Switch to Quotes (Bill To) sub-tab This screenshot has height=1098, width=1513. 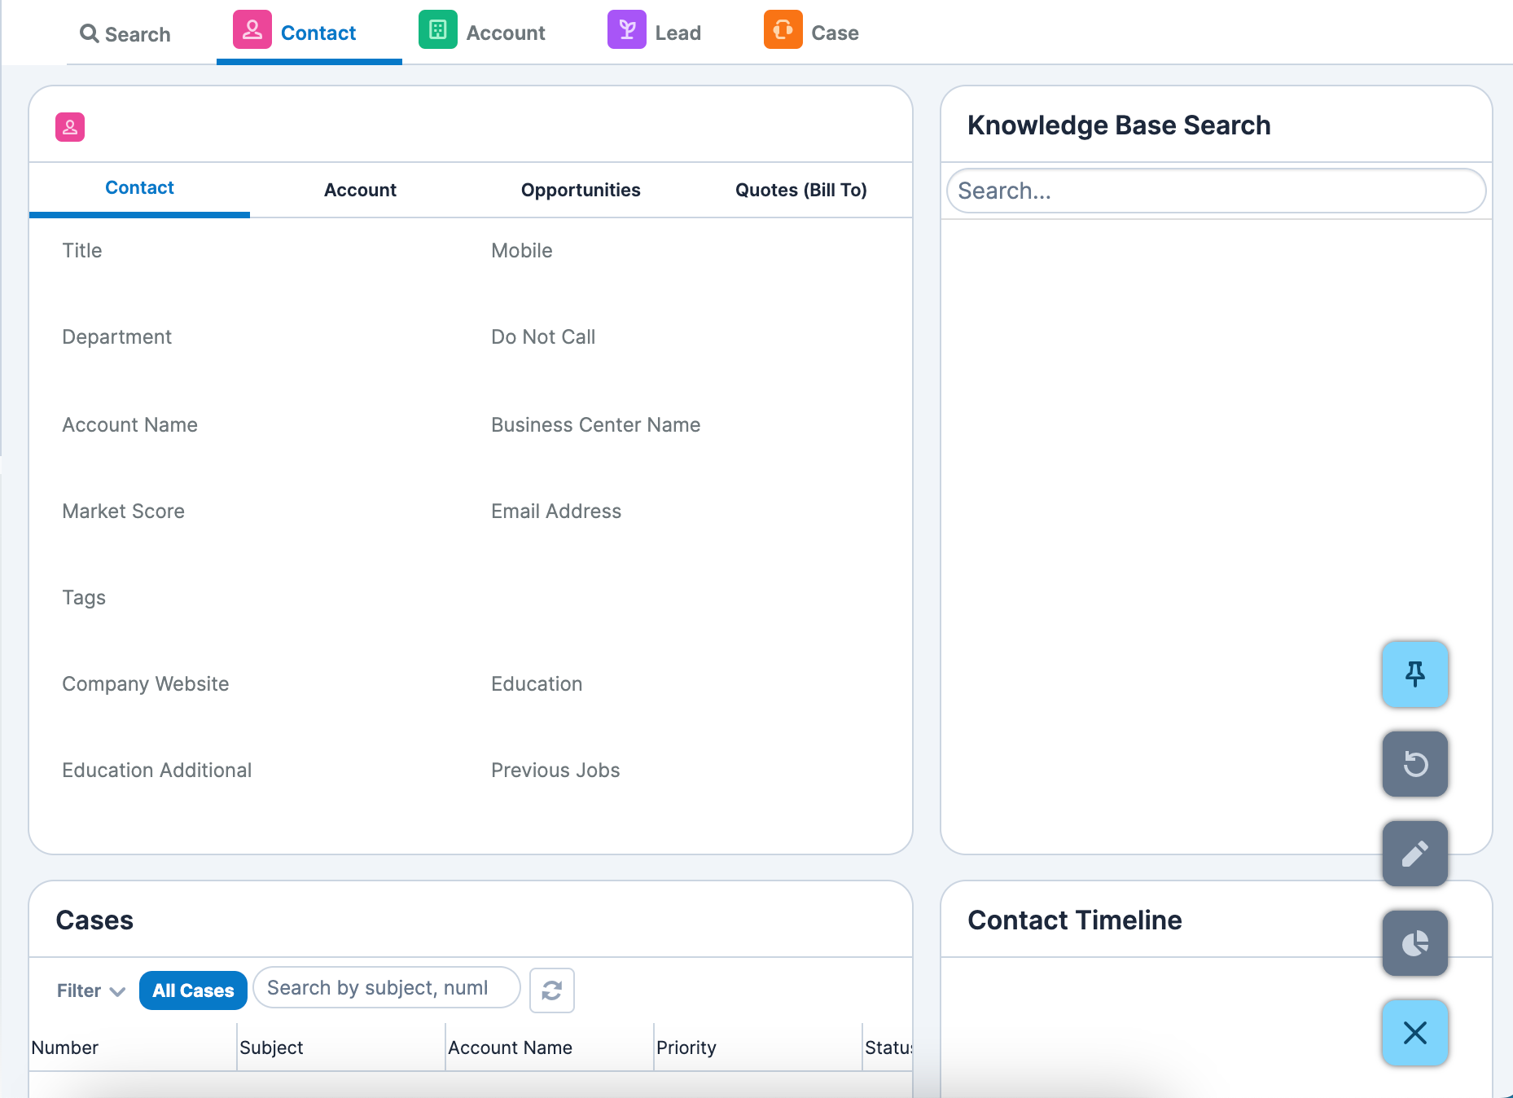pos(800,190)
